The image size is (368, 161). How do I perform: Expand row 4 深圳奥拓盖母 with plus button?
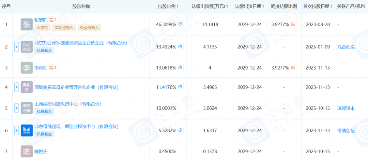(x=16, y=87)
